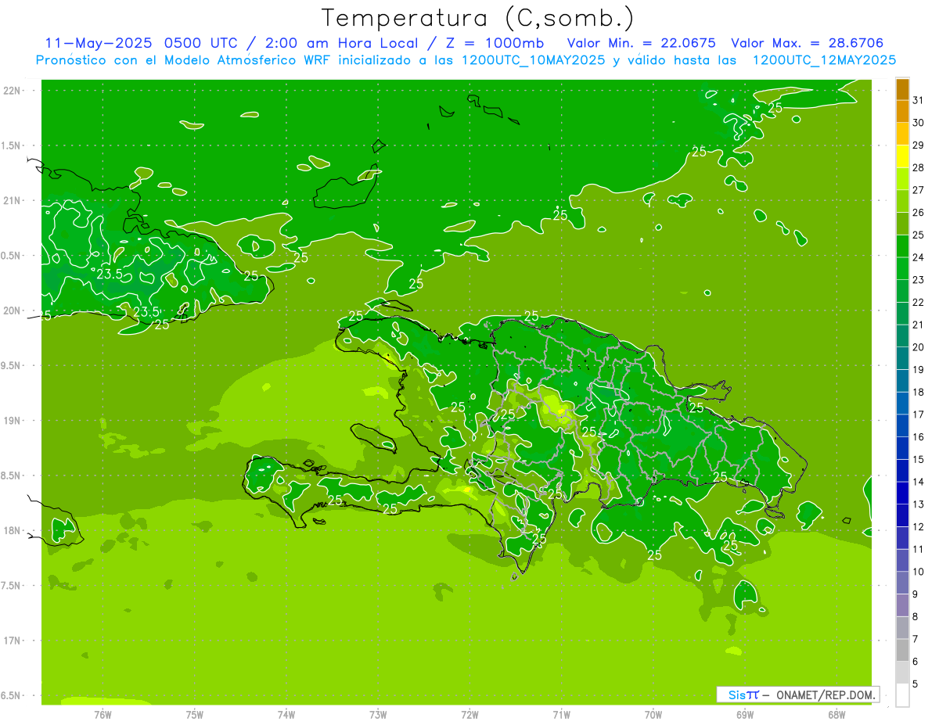
Task: Pick the purple swatch between 8 and 9
Action: pyautogui.click(x=902, y=605)
